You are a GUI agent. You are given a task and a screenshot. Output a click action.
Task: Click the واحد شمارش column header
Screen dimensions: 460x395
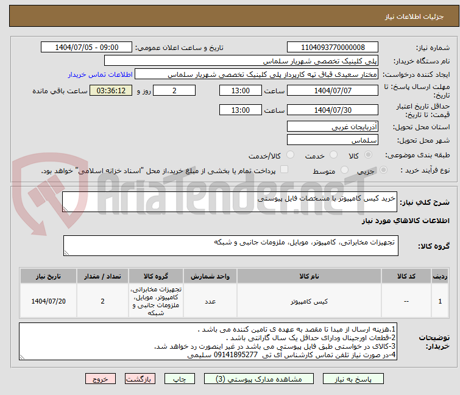click(210, 276)
